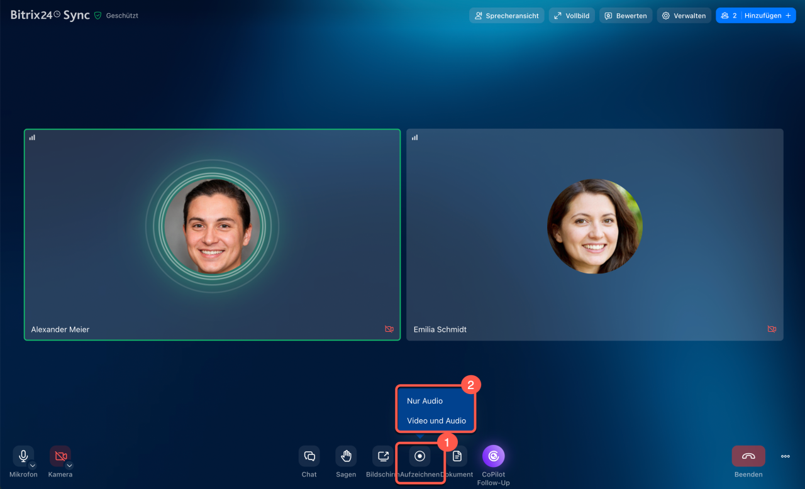Open the Dokument icon
Image resolution: width=805 pixels, height=489 pixels.
pyautogui.click(x=457, y=456)
